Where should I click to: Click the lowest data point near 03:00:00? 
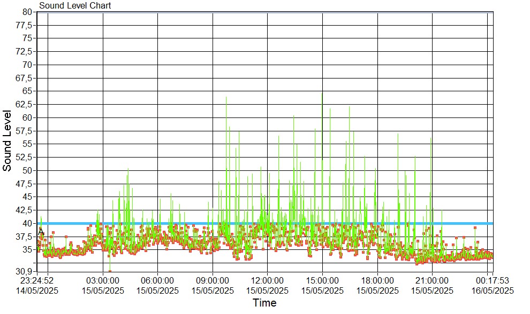pyautogui.click(x=110, y=271)
